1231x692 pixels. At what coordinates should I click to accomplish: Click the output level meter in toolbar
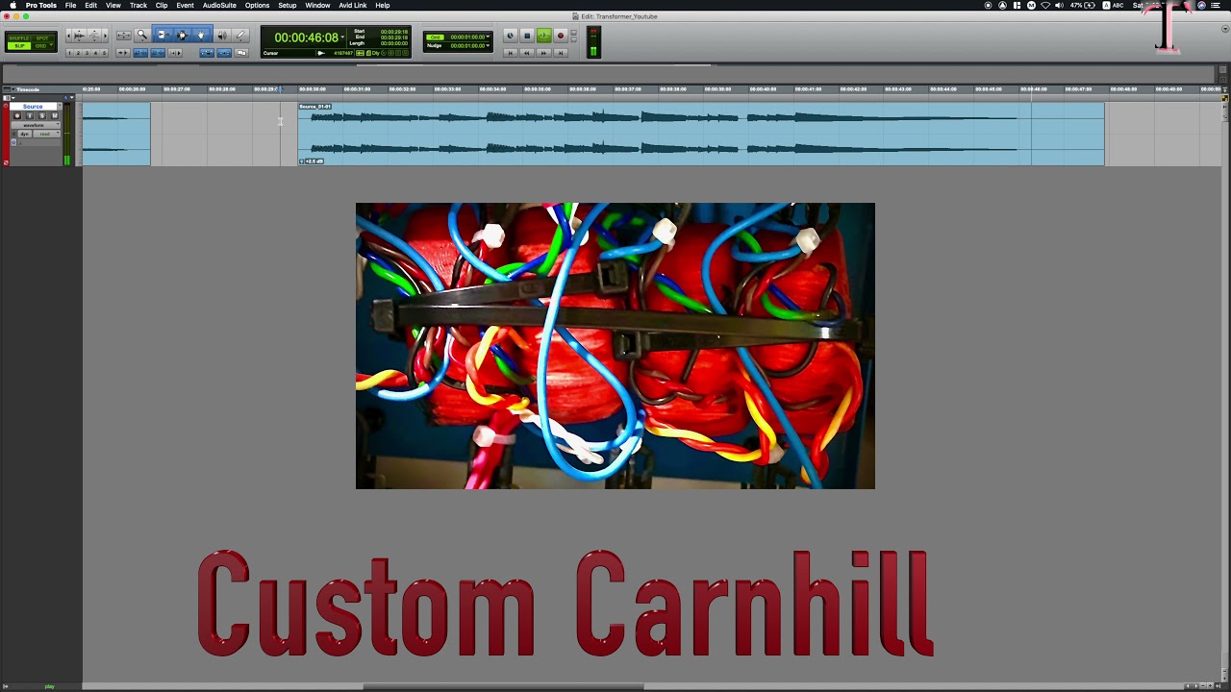593,41
